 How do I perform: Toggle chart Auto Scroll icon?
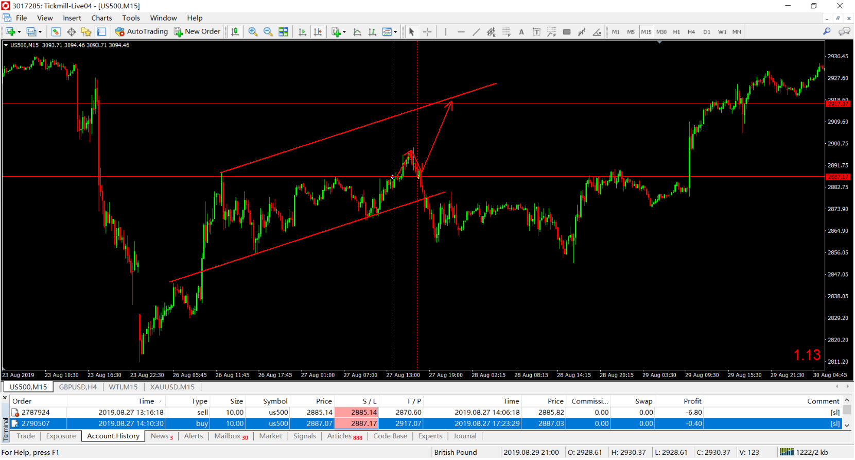click(x=302, y=32)
